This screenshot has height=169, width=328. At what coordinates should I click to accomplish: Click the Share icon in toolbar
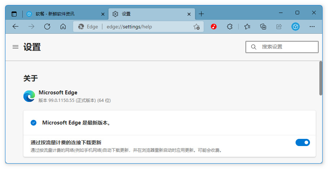coord(279,27)
